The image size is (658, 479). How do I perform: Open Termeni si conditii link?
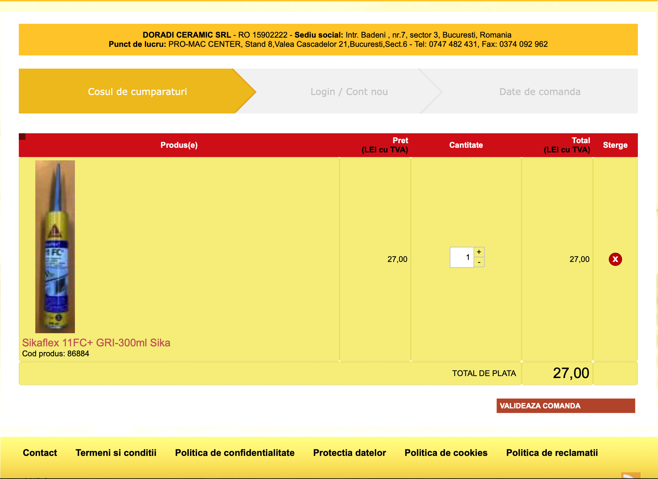[x=116, y=453]
